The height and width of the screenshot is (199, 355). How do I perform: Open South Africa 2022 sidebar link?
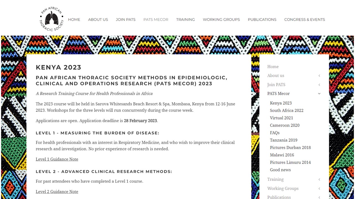click(x=286, y=111)
